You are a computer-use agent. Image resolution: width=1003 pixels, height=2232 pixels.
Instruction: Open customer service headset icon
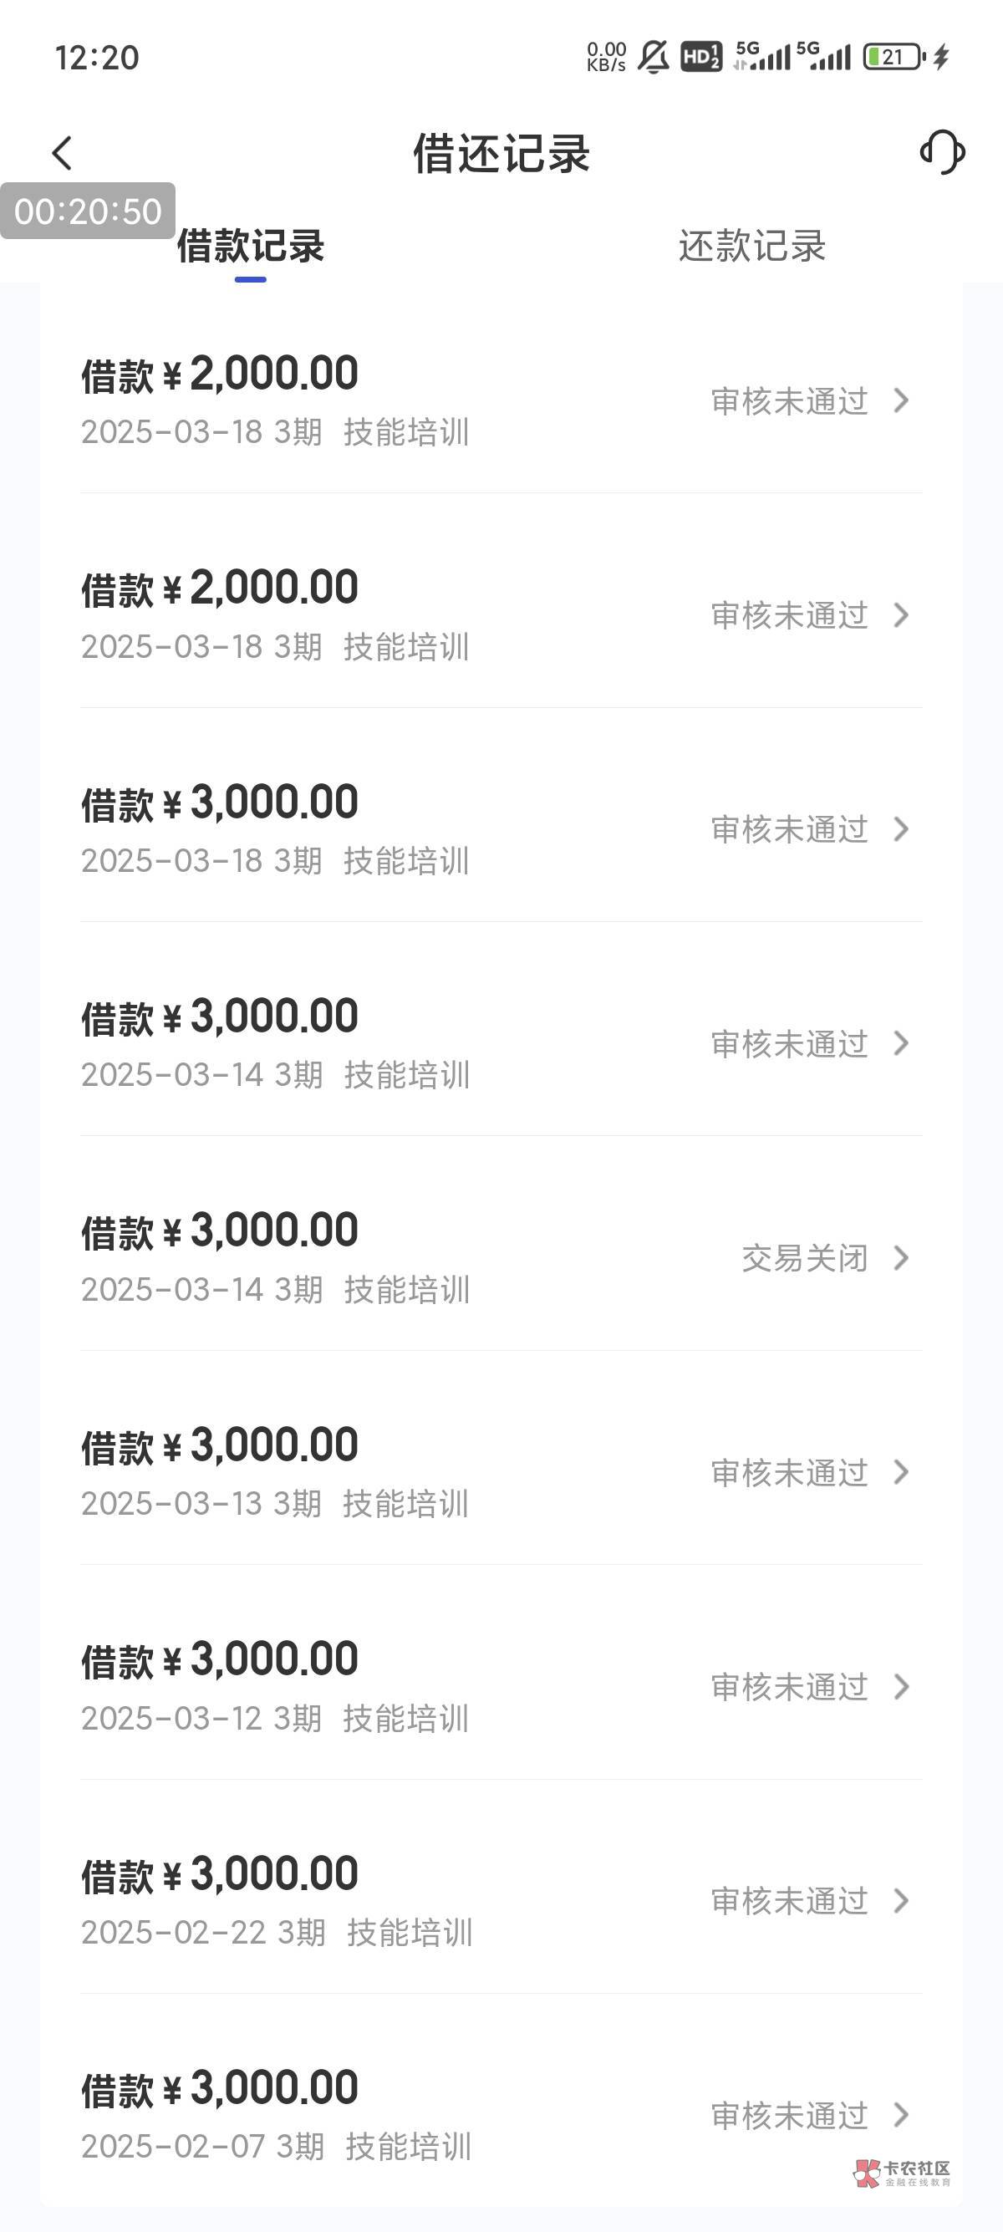click(x=942, y=152)
